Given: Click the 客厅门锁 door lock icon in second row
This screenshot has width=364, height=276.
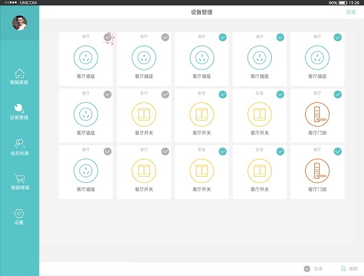Looking at the screenshot, I should [x=317, y=114].
